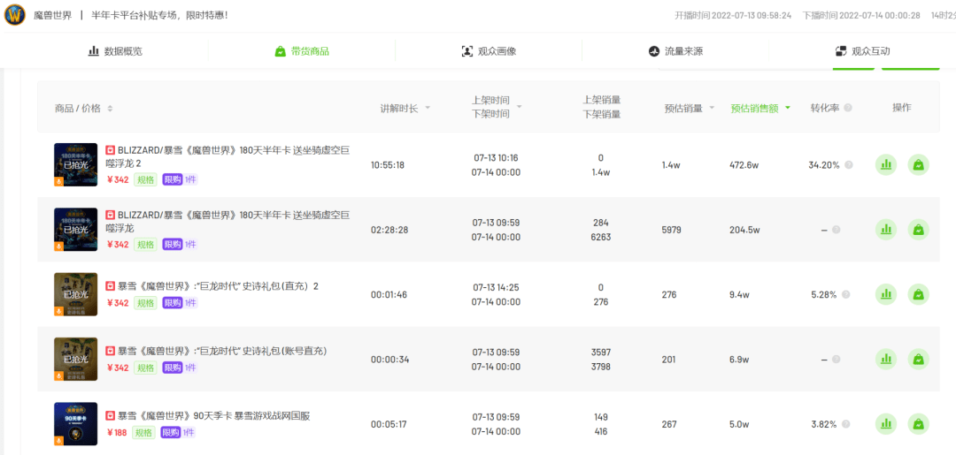Open chart icon for the 90天季卡 row
This screenshot has height=455, width=956.
pos(886,424)
